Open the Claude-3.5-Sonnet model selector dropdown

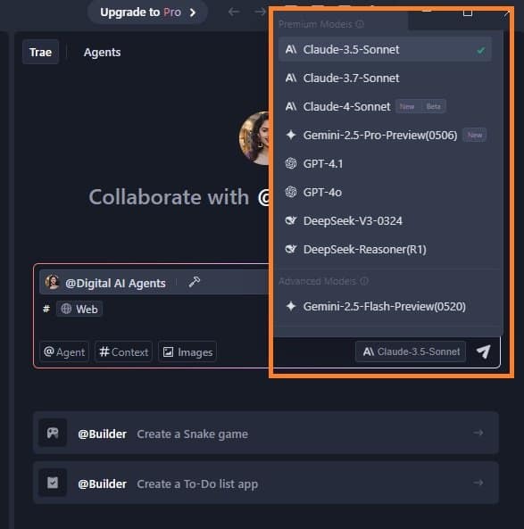[411, 351]
